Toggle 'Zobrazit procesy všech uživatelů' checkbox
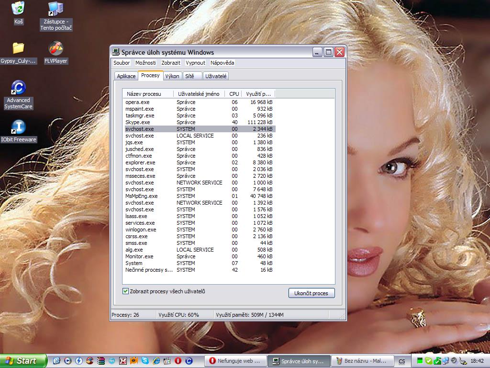This screenshot has height=368, width=490. coord(126,291)
